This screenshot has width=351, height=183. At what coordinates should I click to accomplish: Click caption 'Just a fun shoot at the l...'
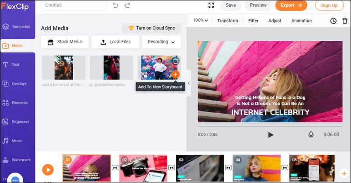[x=63, y=84]
